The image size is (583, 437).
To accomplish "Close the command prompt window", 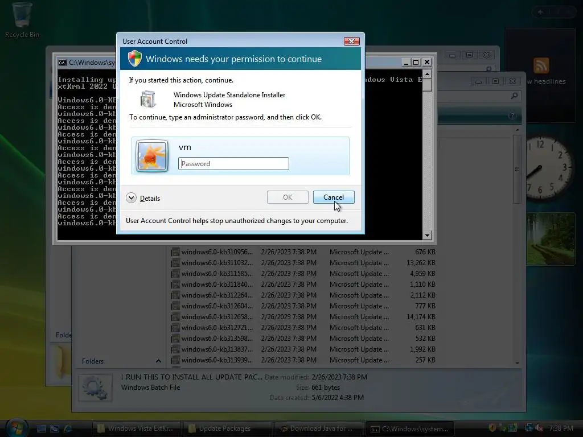I will click(x=427, y=62).
